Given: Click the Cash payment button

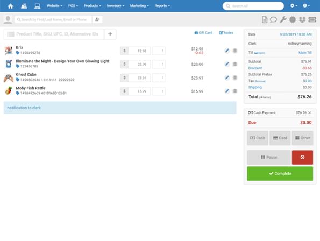Looking at the screenshot, I should 258,138.
